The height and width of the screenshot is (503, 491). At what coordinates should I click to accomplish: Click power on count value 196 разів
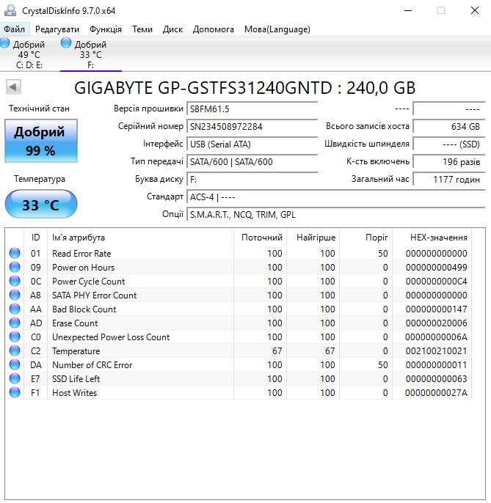coord(448,161)
